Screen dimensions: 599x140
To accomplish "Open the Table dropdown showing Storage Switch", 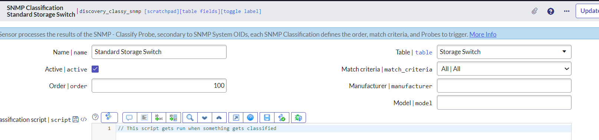I will click(504, 52).
